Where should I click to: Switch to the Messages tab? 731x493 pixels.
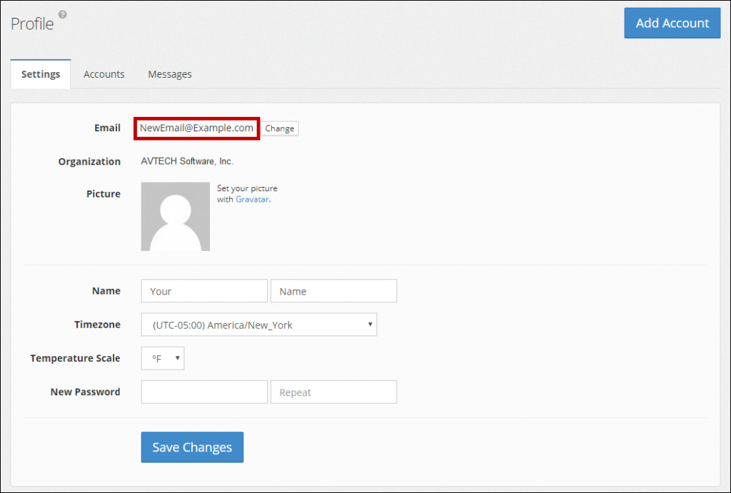[x=169, y=73]
